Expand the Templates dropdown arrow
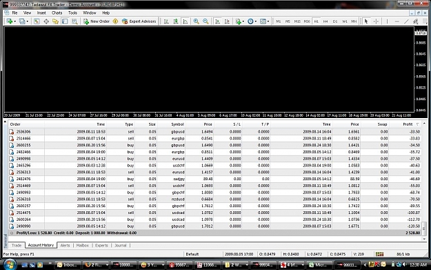The width and height of the screenshot is (431, 270). (268, 21)
